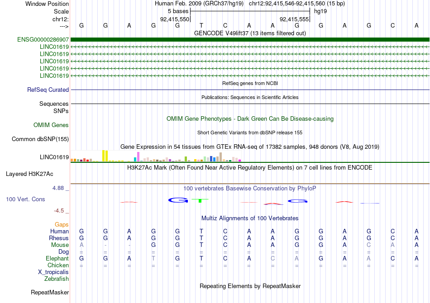430x303 pixels.
Task: Click the Sequences track label
Action: pyautogui.click(x=54, y=104)
